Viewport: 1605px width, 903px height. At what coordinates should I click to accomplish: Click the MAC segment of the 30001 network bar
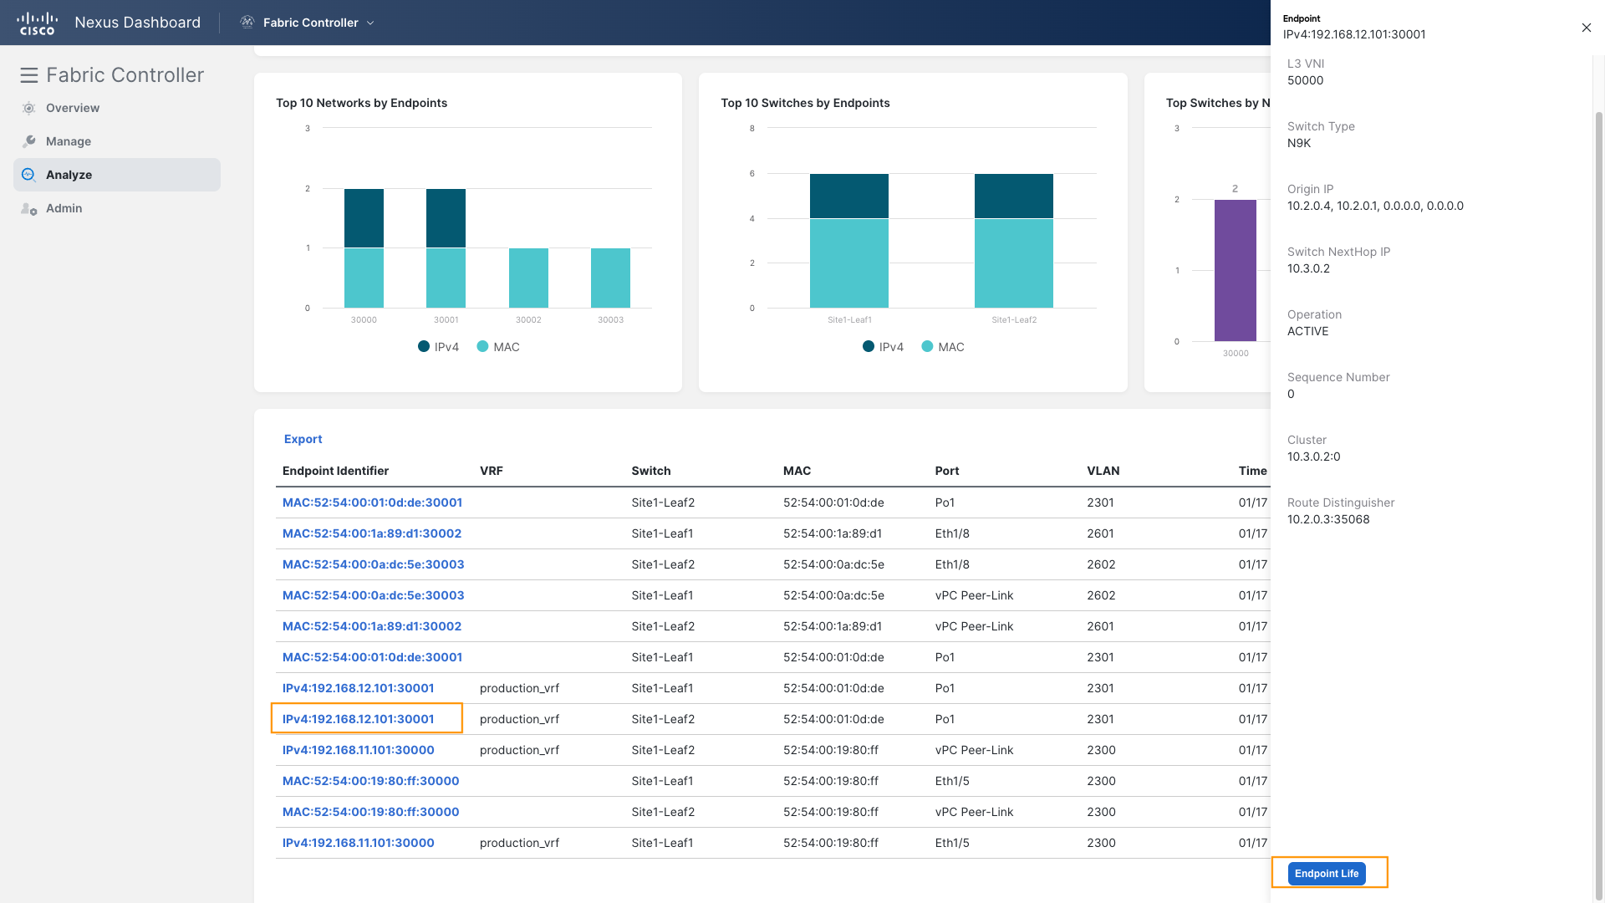[446, 278]
